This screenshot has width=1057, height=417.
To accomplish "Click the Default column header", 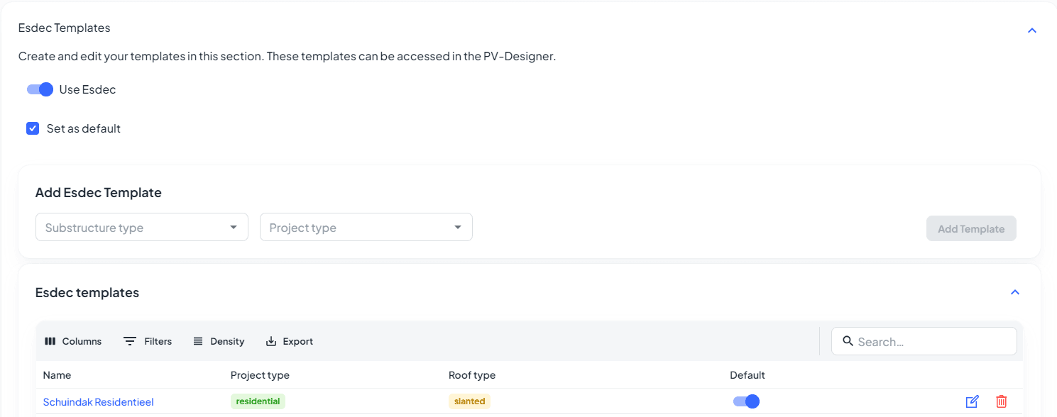I will 747,375.
